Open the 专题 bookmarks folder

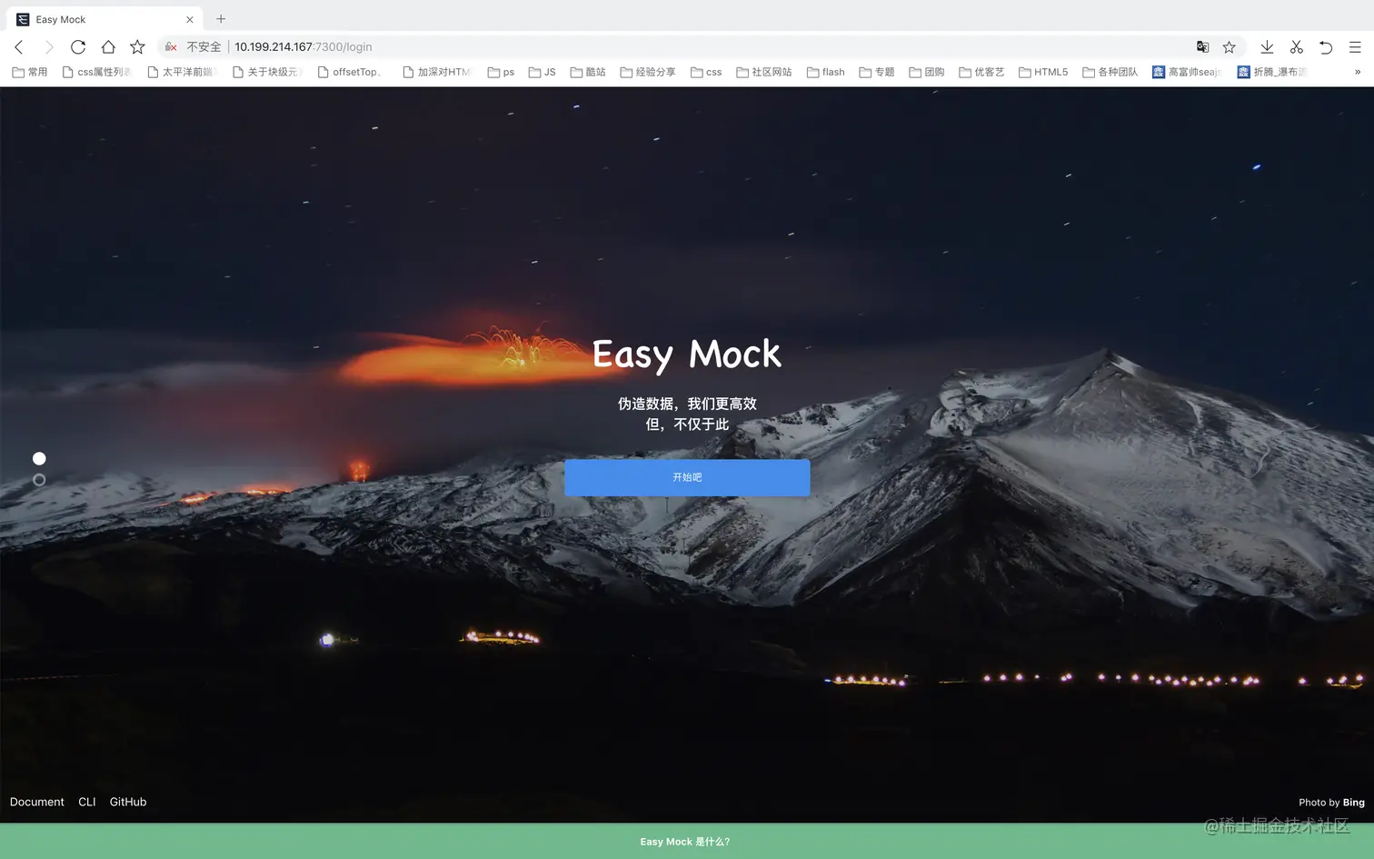pos(877,72)
